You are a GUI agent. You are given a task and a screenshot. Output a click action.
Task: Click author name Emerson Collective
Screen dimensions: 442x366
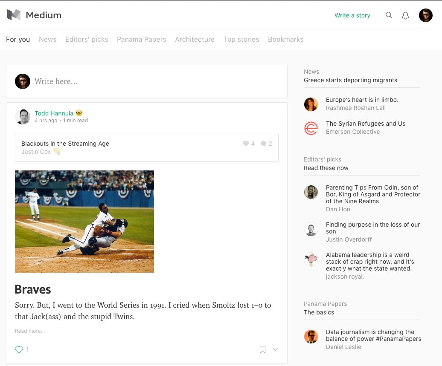click(x=353, y=132)
